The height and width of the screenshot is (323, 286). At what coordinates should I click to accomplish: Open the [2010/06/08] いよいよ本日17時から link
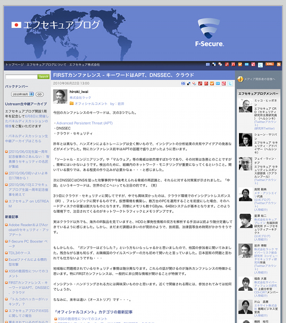(x=28, y=175)
